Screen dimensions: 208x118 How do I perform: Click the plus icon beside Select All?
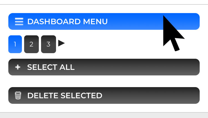pyautogui.click(x=18, y=67)
